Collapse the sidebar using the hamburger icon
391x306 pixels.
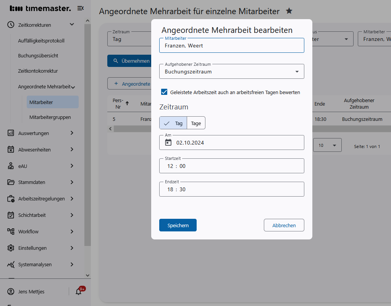[81, 8]
